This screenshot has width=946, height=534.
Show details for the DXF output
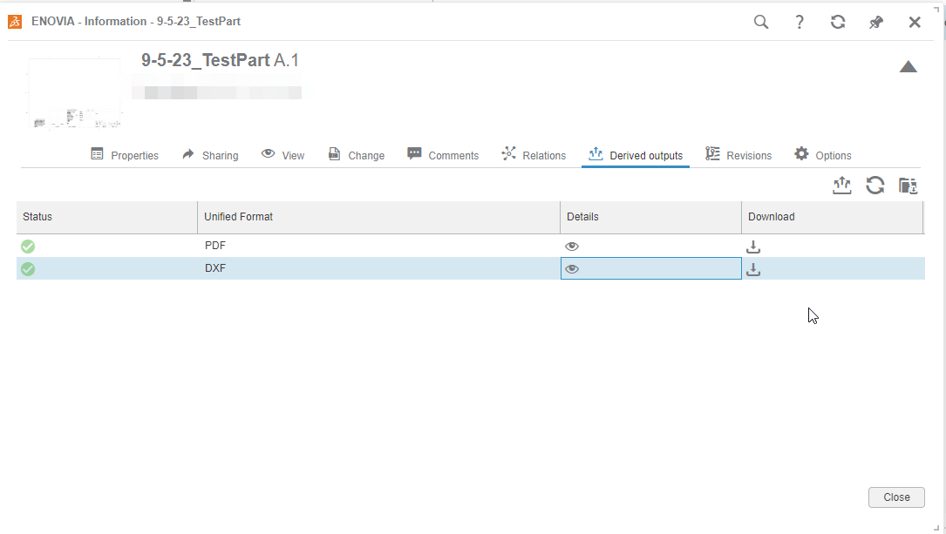coord(572,268)
